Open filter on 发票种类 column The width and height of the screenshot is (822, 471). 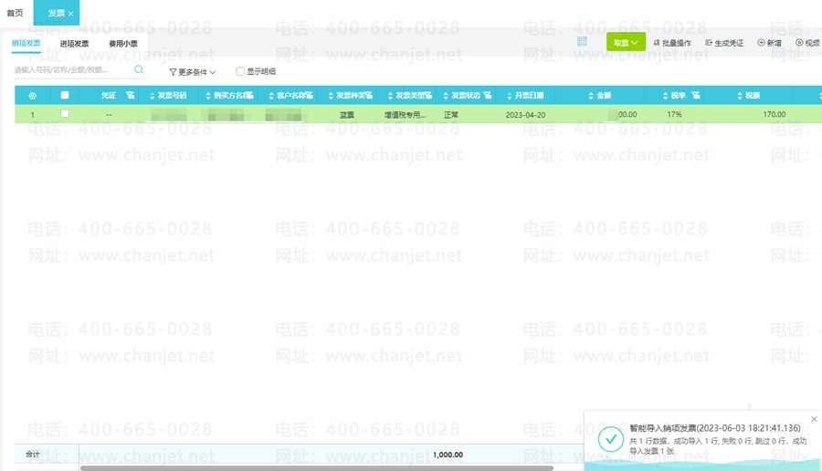[x=369, y=95]
